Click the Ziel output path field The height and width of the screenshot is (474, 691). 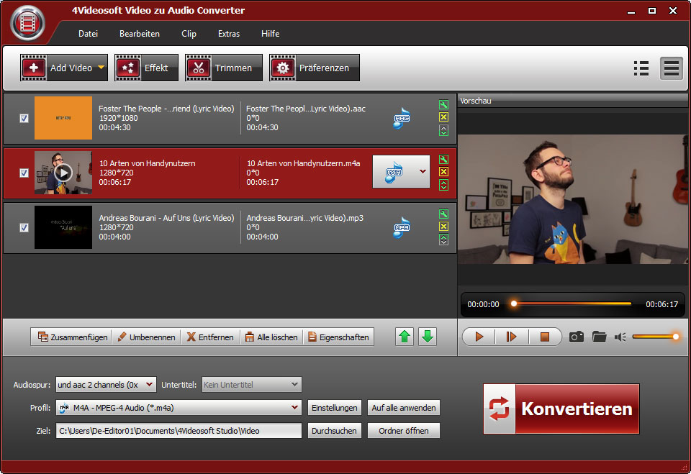tap(179, 431)
